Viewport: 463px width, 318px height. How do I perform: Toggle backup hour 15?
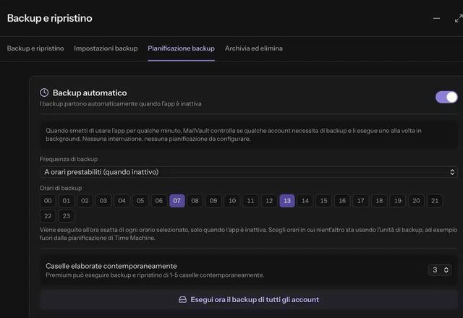tap(323, 201)
